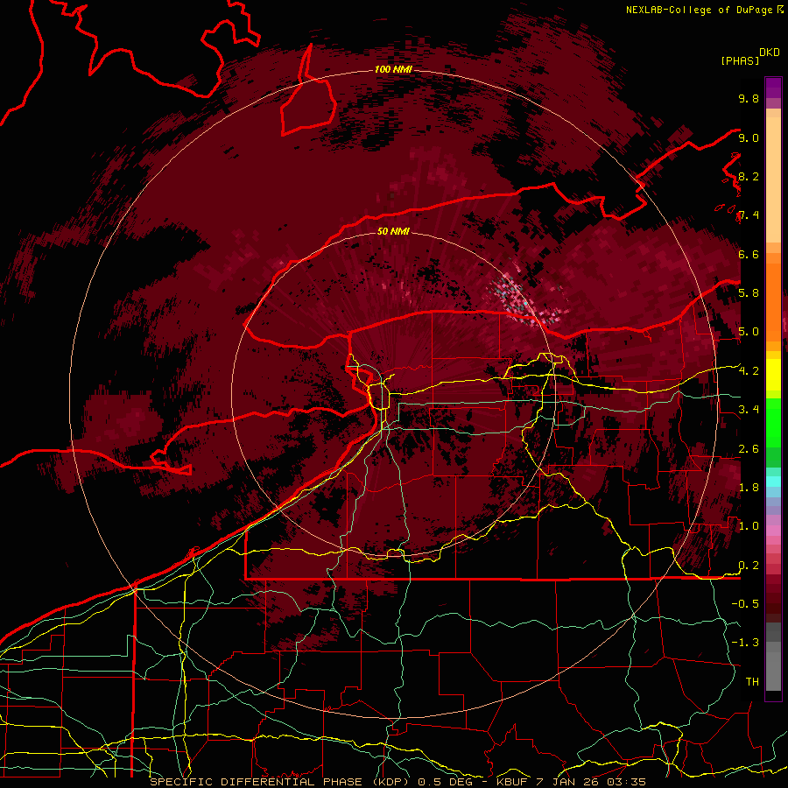Click the 0.2 scale value
This screenshot has height=788, width=788.
749,566
